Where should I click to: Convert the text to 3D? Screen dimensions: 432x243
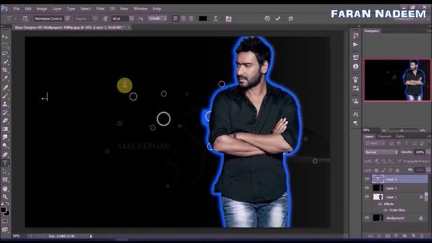[290, 18]
